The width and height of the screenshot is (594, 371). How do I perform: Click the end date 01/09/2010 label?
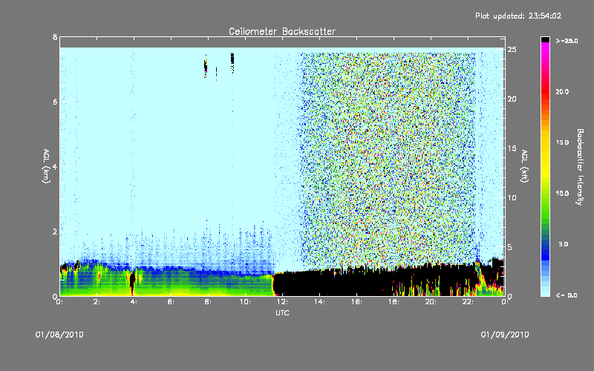505,335
